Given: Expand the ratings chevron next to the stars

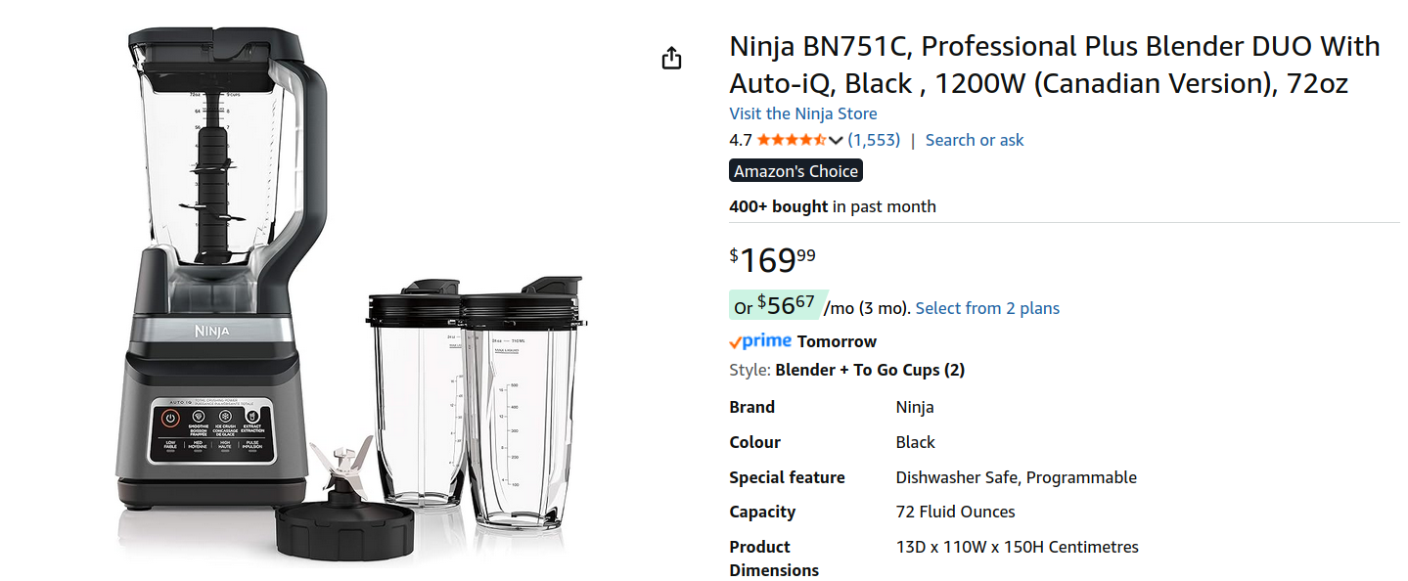Looking at the screenshot, I should pyautogui.click(x=836, y=140).
